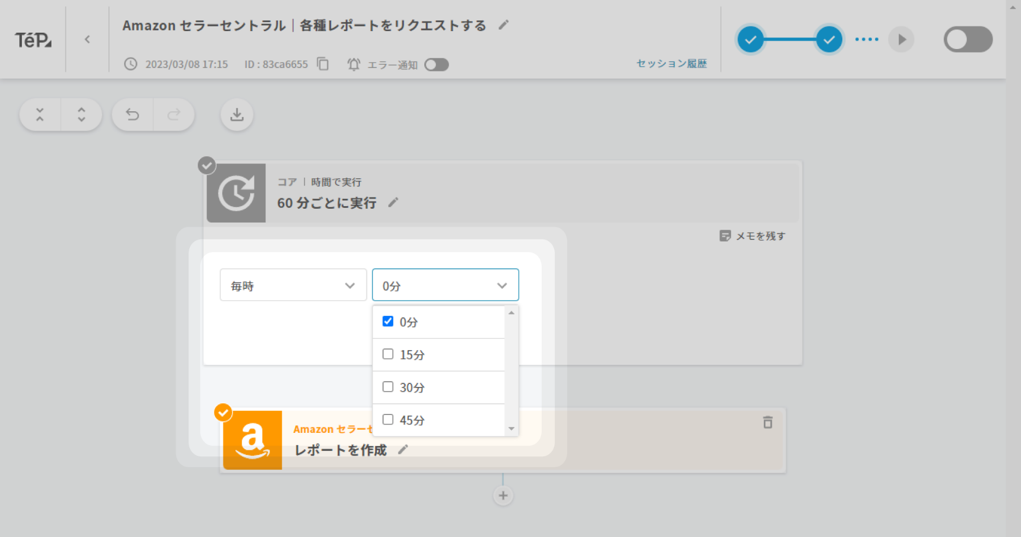The width and height of the screenshot is (1021, 537).
Task: Click the TéP logo
Action: pyautogui.click(x=33, y=39)
